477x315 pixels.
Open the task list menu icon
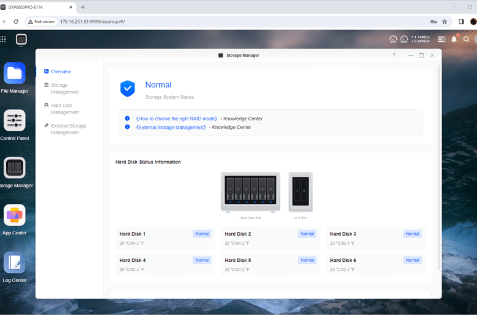(442, 39)
